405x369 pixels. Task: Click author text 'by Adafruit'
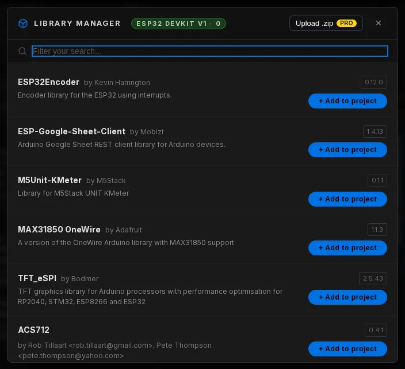pos(124,230)
